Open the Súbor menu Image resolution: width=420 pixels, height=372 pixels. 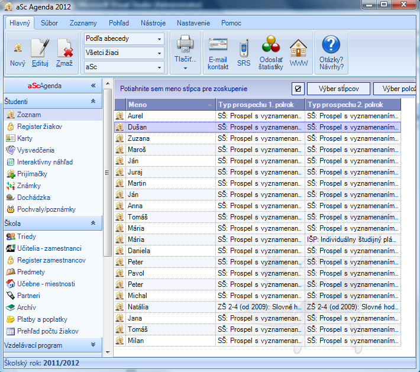(49, 23)
